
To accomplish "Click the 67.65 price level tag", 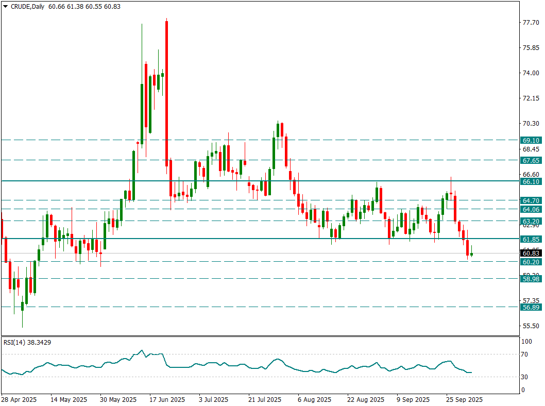I will [x=530, y=160].
